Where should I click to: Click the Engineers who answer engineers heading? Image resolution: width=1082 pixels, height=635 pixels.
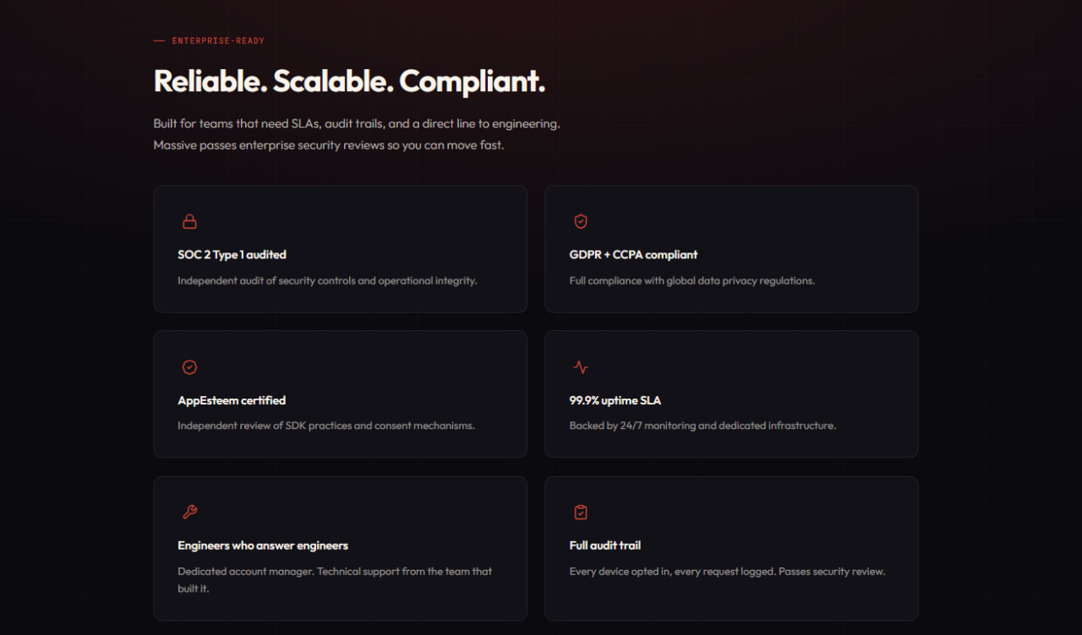point(263,545)
